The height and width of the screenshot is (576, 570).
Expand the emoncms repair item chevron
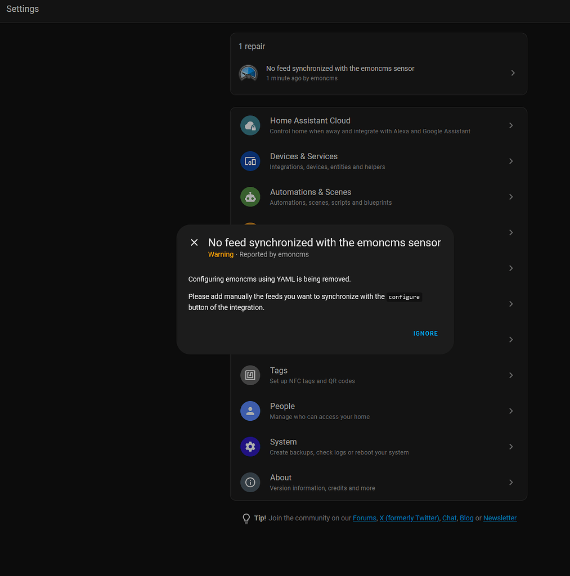[512, 73]
